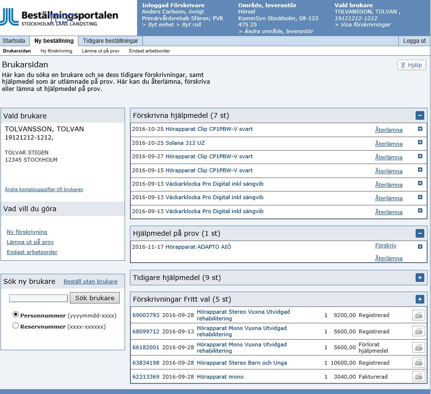Viewport: 431px width, 394px height.
Task: Open the Ny förskrivning submenu item
Action: [x=56, y=51]
